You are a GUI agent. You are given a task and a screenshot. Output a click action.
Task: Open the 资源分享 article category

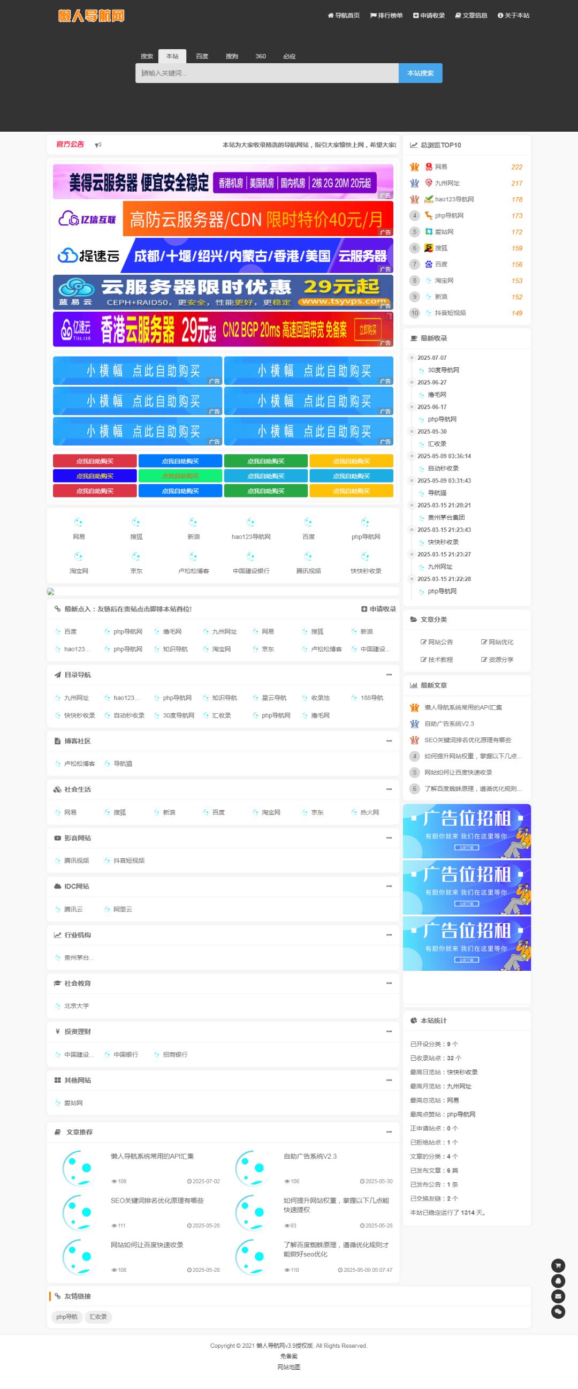click(x=497, y=660)
